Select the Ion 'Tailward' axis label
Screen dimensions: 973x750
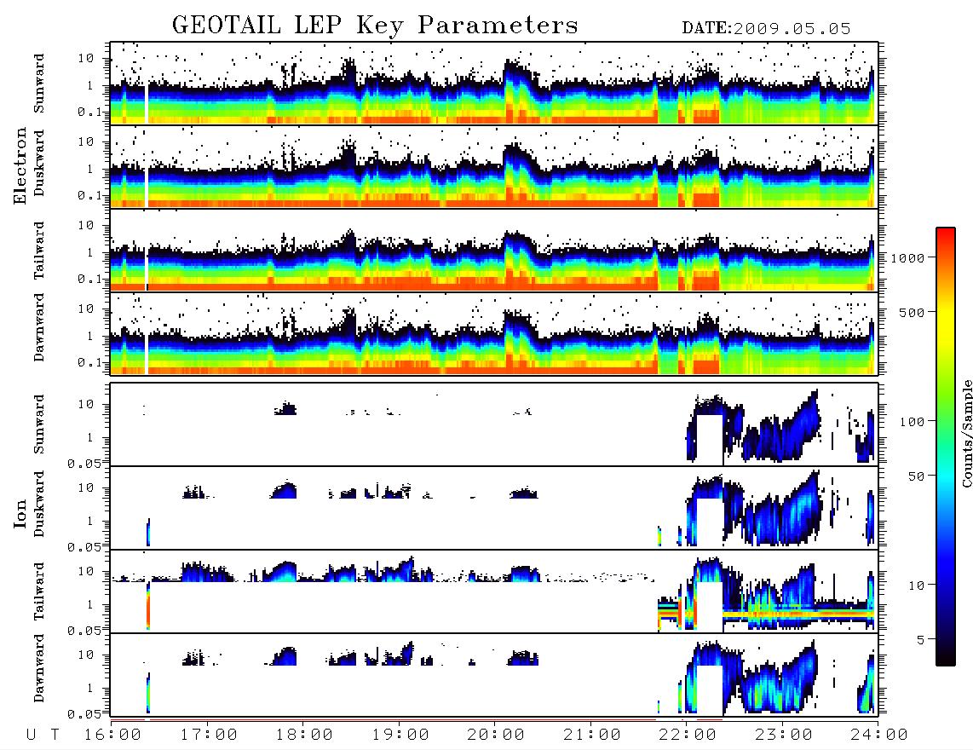[39, 591]
